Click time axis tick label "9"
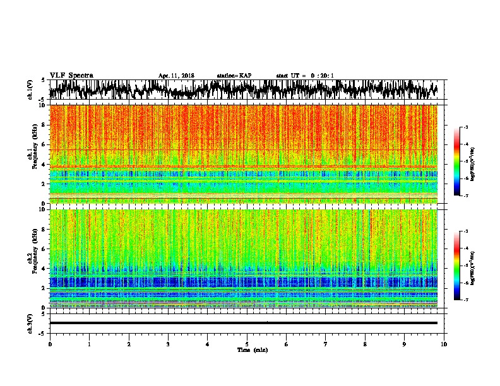Screen dimensions: 500x386 404,344
